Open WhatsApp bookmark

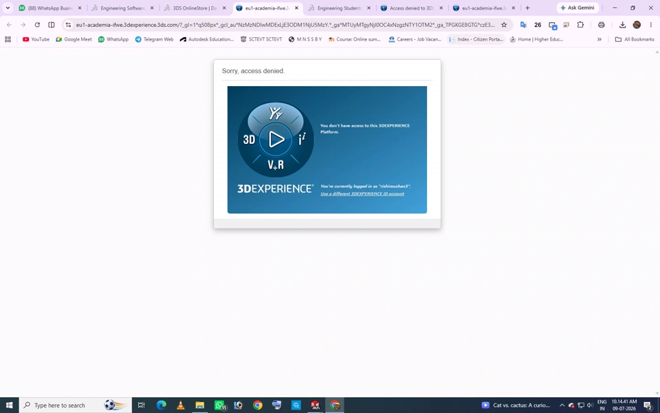[x=113, y=39]
